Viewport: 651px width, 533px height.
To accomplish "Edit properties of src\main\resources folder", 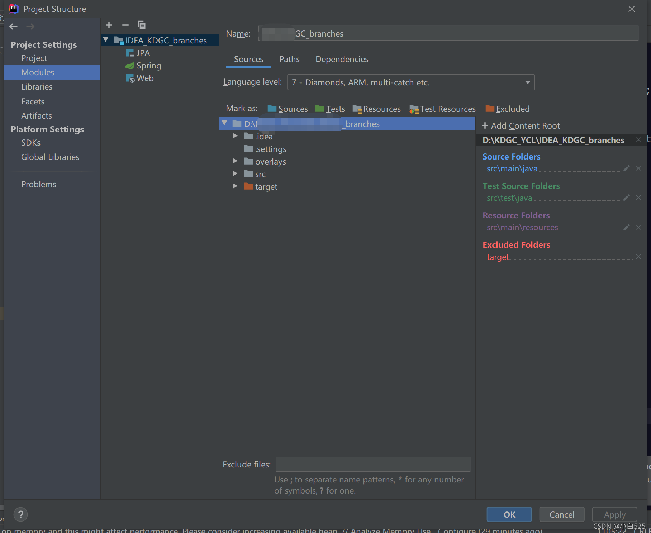I will tap(627, 227).
